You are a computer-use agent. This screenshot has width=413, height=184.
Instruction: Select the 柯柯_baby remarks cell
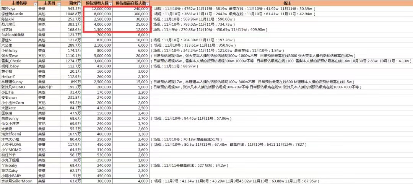pyautogui.click(x=281, y=66)
